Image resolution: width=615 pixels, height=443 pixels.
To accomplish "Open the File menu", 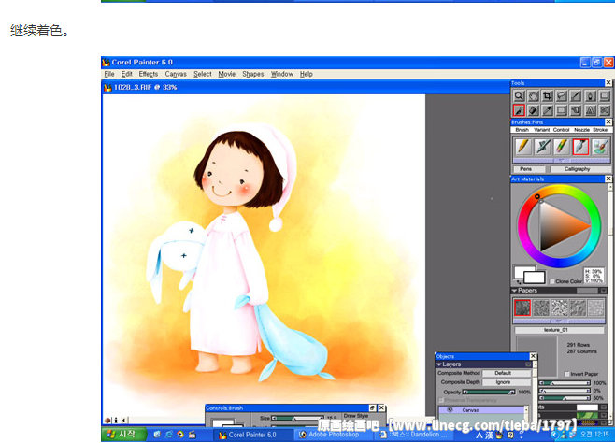I will point(109,74).
